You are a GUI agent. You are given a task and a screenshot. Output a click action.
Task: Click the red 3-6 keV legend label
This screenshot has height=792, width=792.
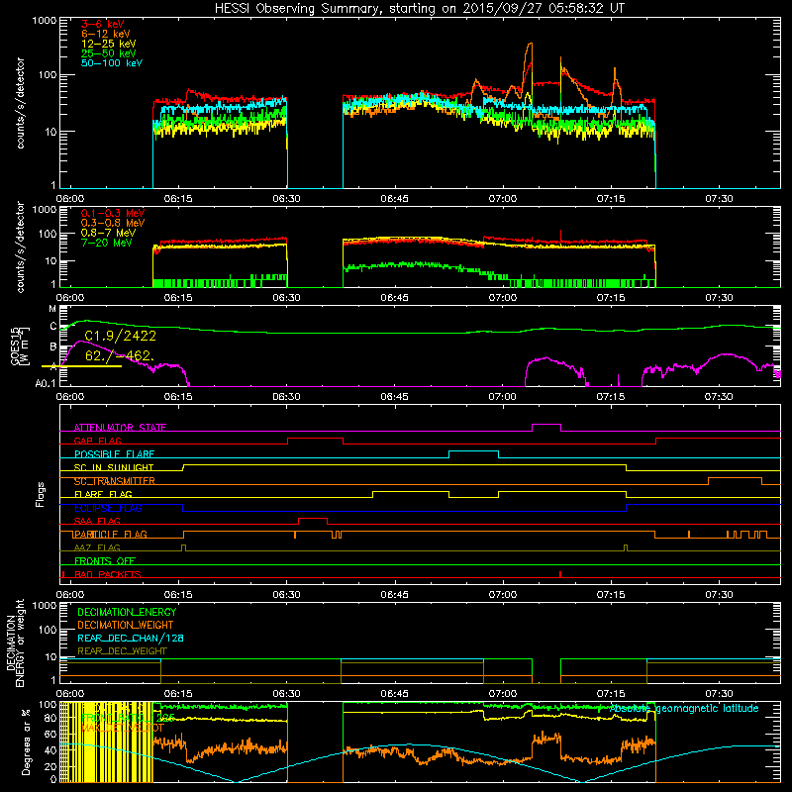(x=103, y=24)
